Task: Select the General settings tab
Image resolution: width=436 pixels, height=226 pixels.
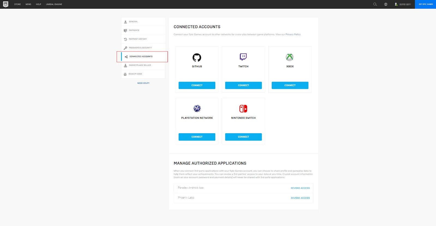Action: click(143, 22)
